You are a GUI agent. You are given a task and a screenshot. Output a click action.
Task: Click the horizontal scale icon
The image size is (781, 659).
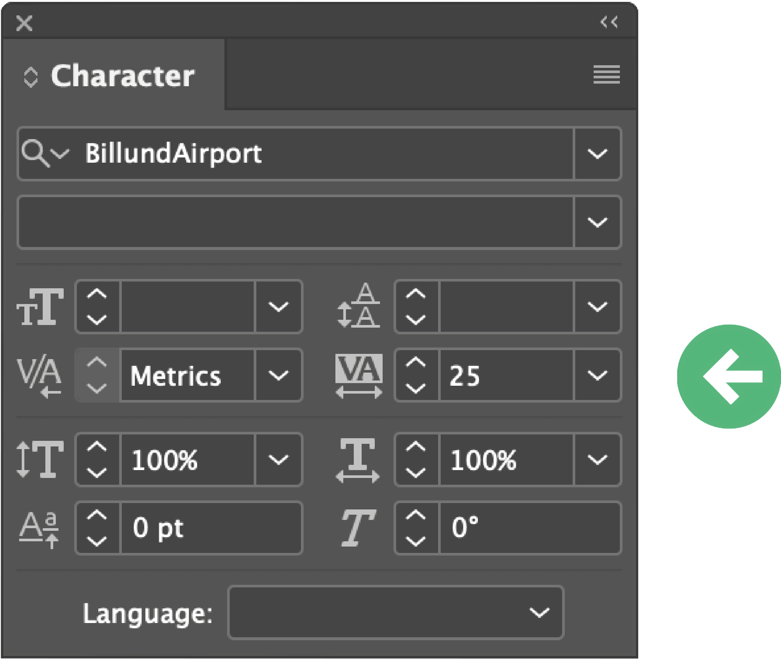pos(358,460)
